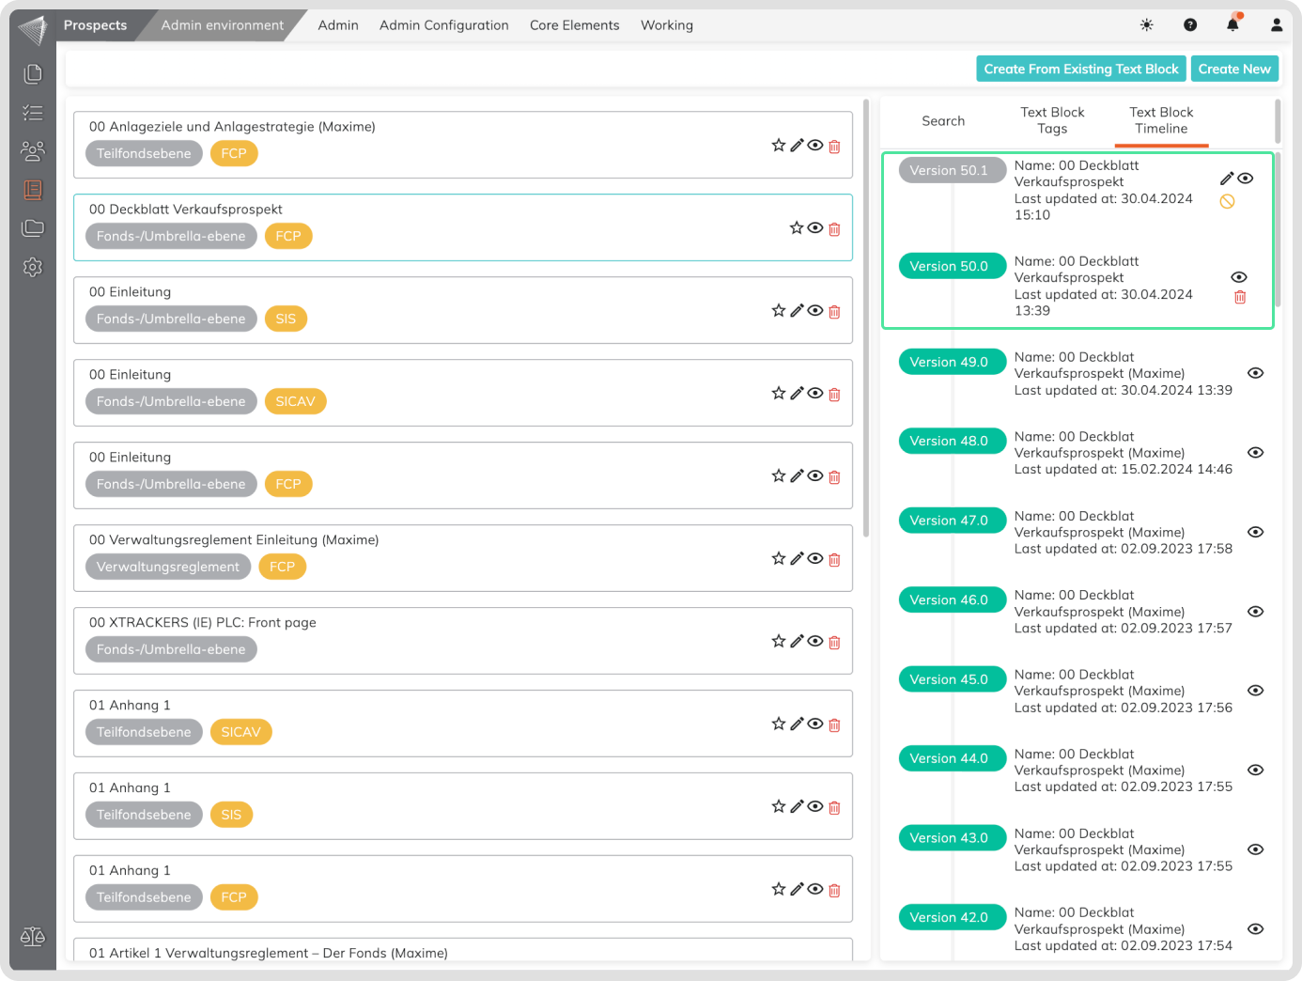View the 00 Deckblatt Verkaufsprospekt block

pyautogui.click(x=815, y=228)
